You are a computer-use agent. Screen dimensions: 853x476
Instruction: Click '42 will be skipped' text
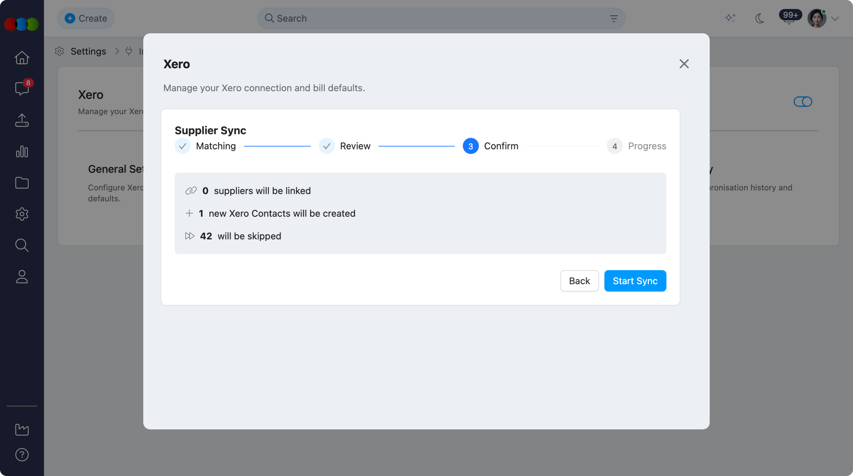[241, 236]
